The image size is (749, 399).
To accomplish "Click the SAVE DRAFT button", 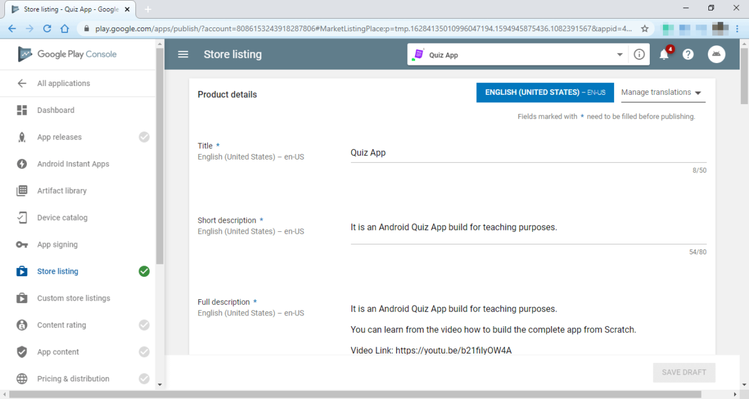I will coord(683,372).
